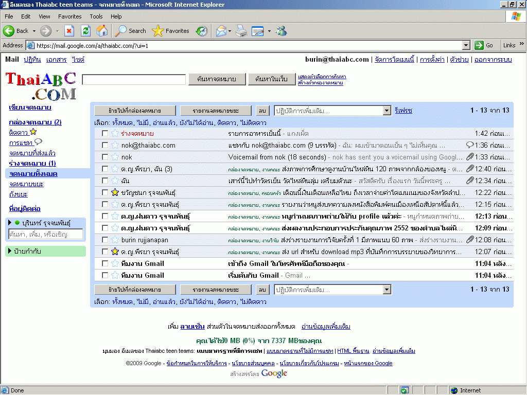Star the Voicemail from nok message
This screenshot has width=527, height=395.
coord(115,157)
